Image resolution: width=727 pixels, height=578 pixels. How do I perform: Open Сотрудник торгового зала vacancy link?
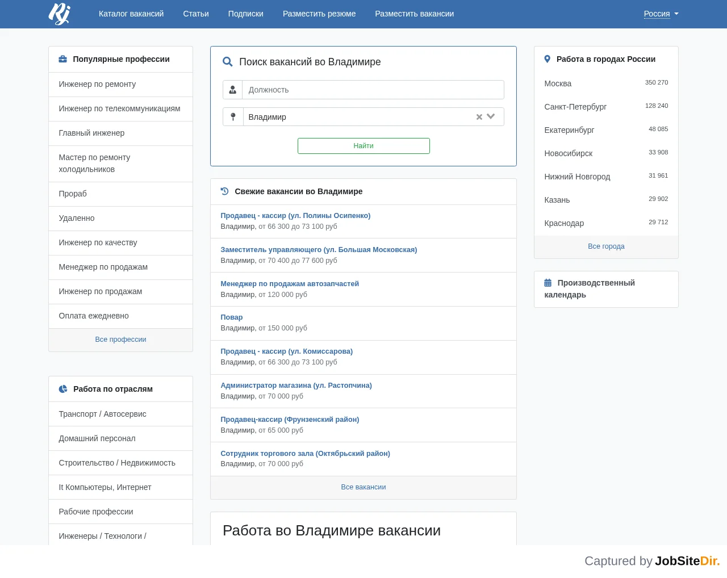(306, 454)
